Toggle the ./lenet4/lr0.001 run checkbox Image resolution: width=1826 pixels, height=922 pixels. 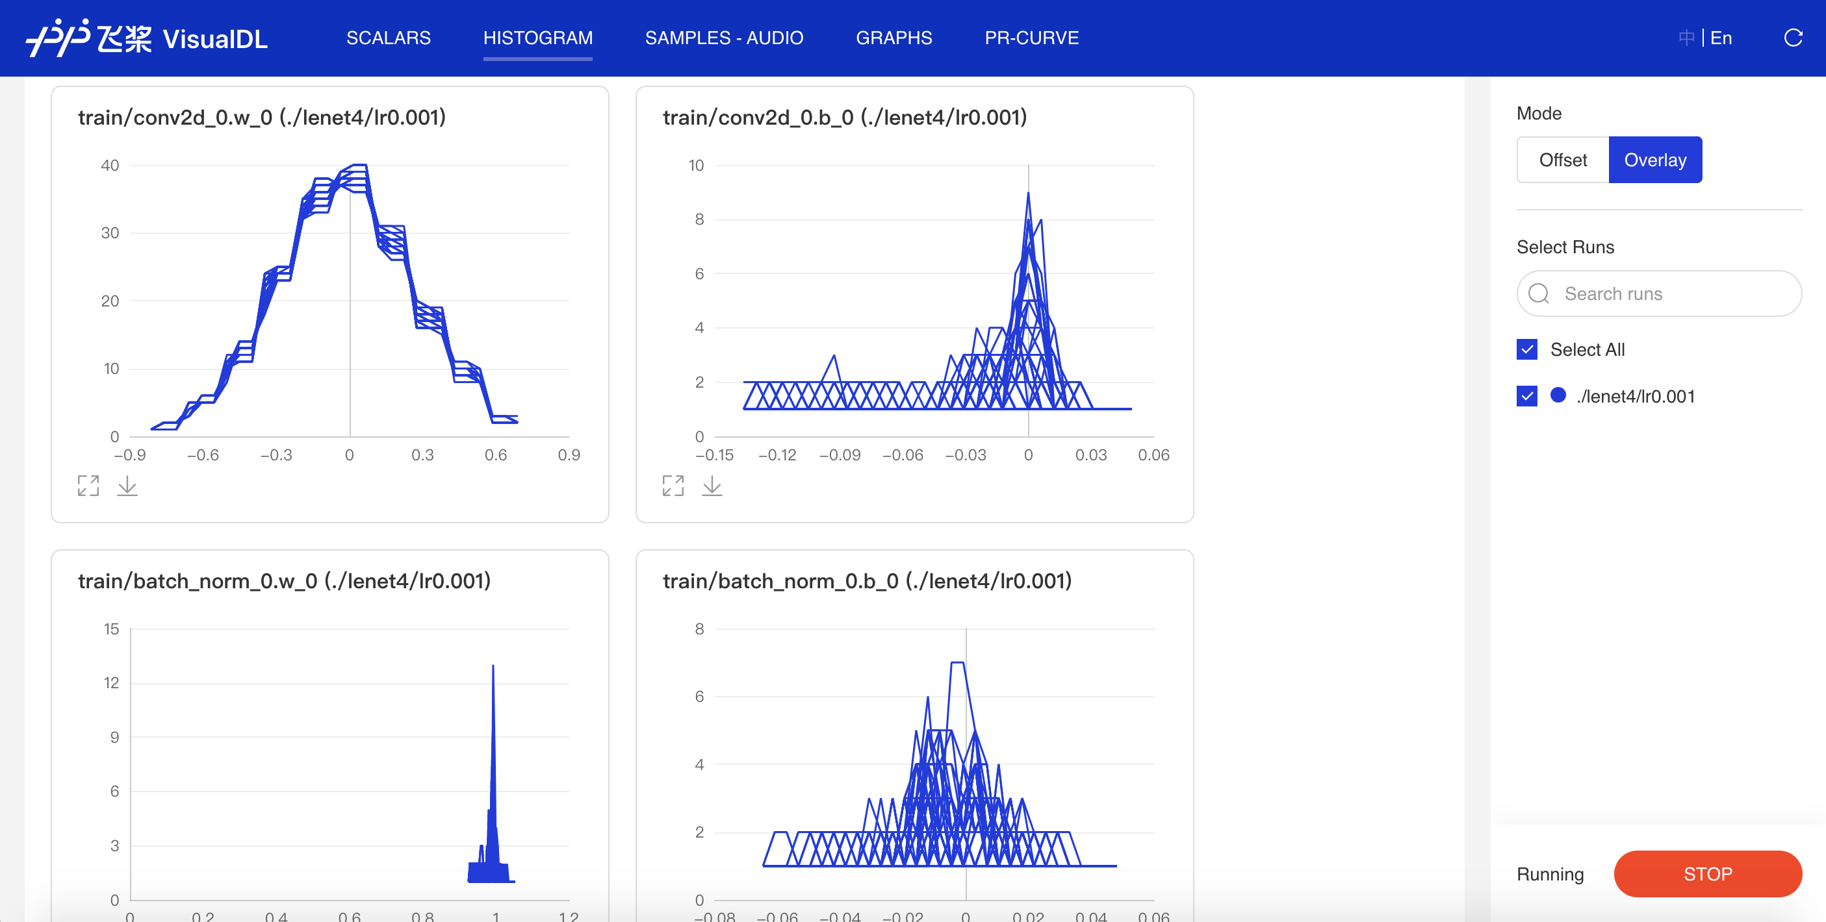point(1527,397)
